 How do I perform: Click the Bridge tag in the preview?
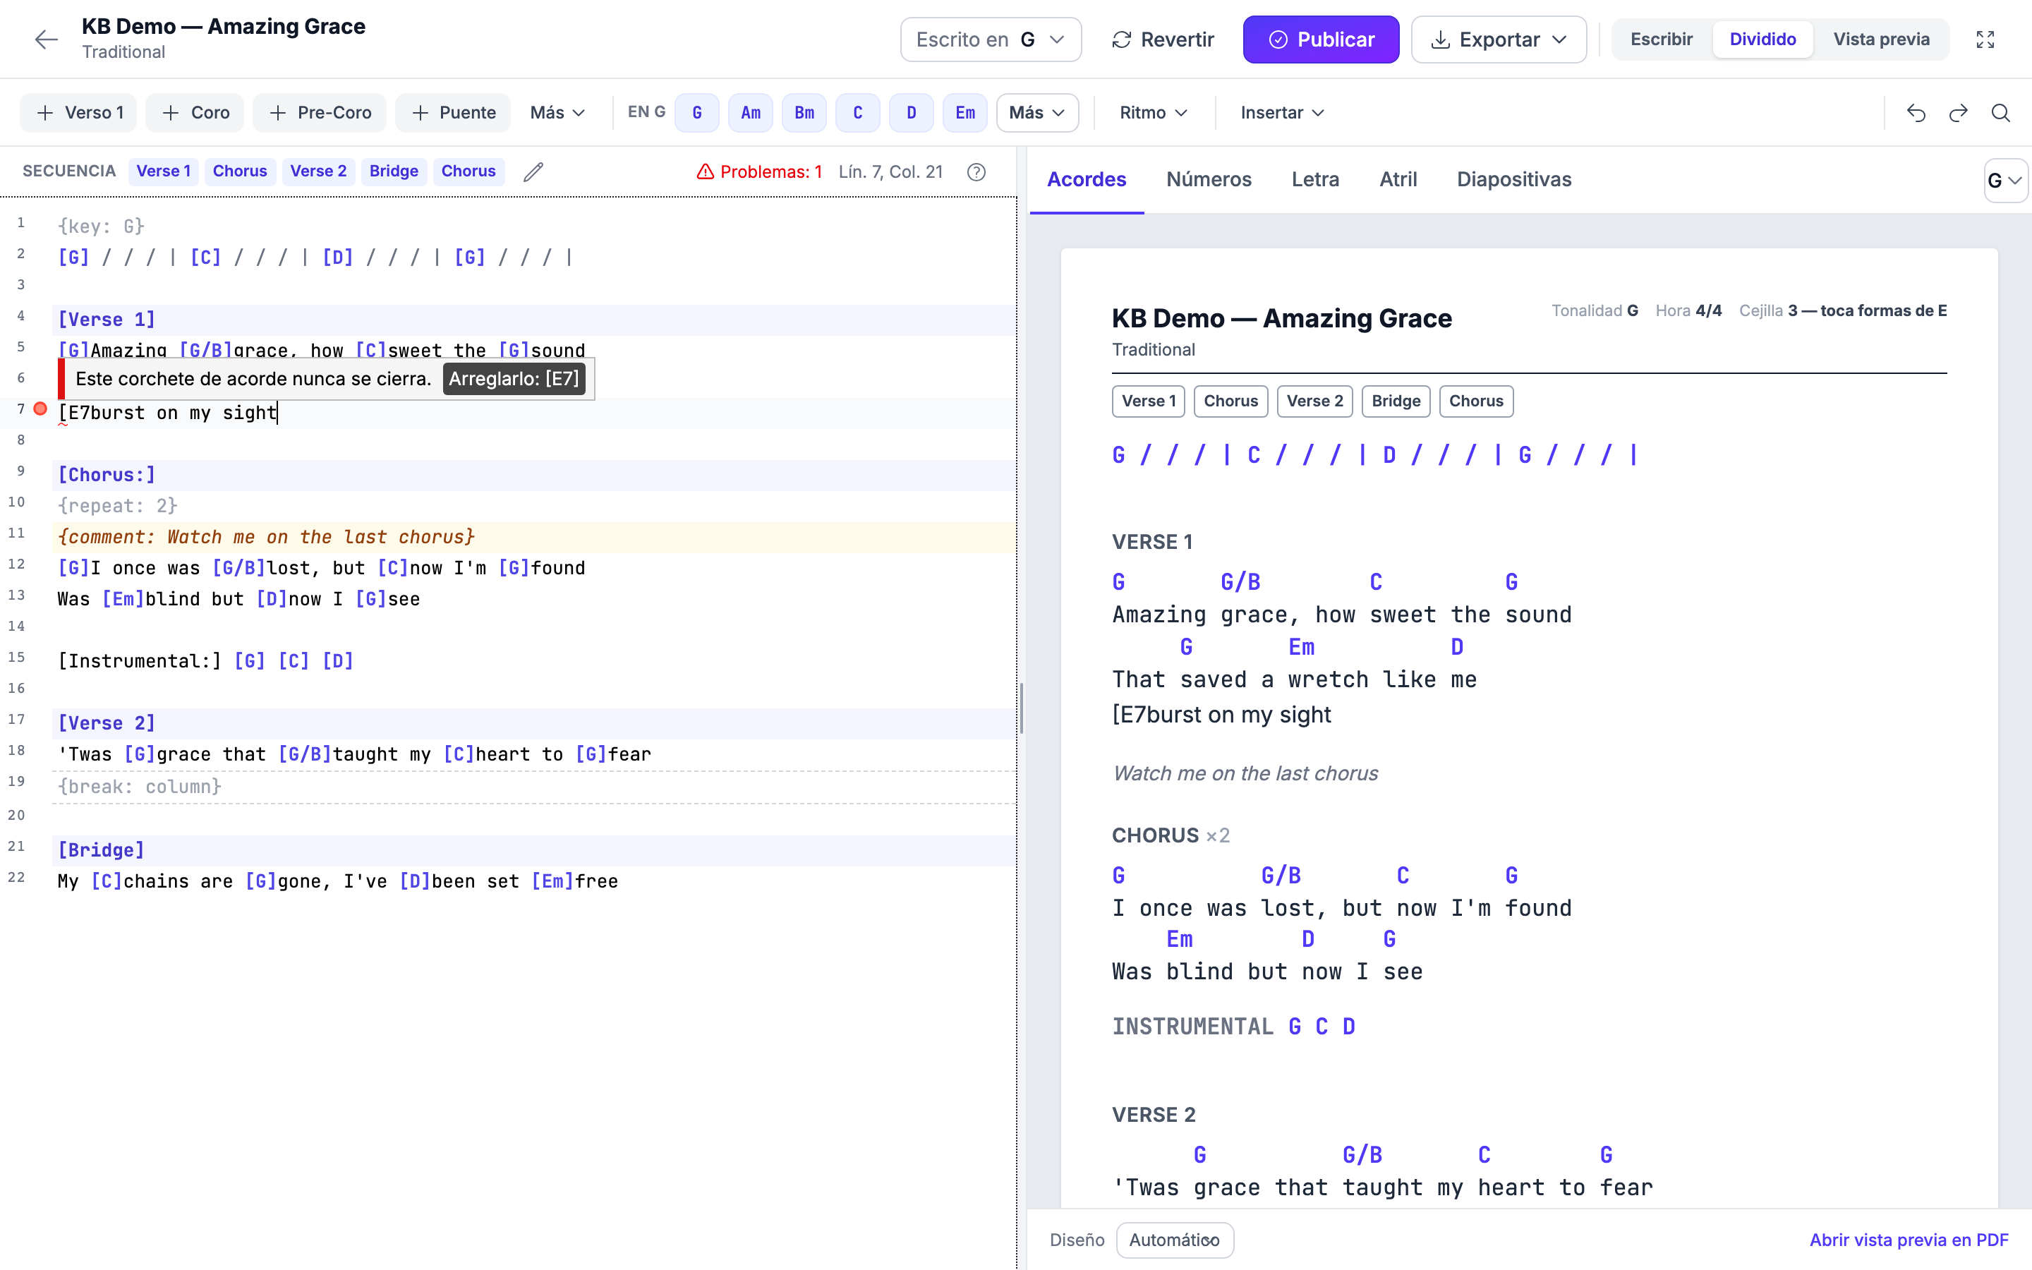point(1396,401)
